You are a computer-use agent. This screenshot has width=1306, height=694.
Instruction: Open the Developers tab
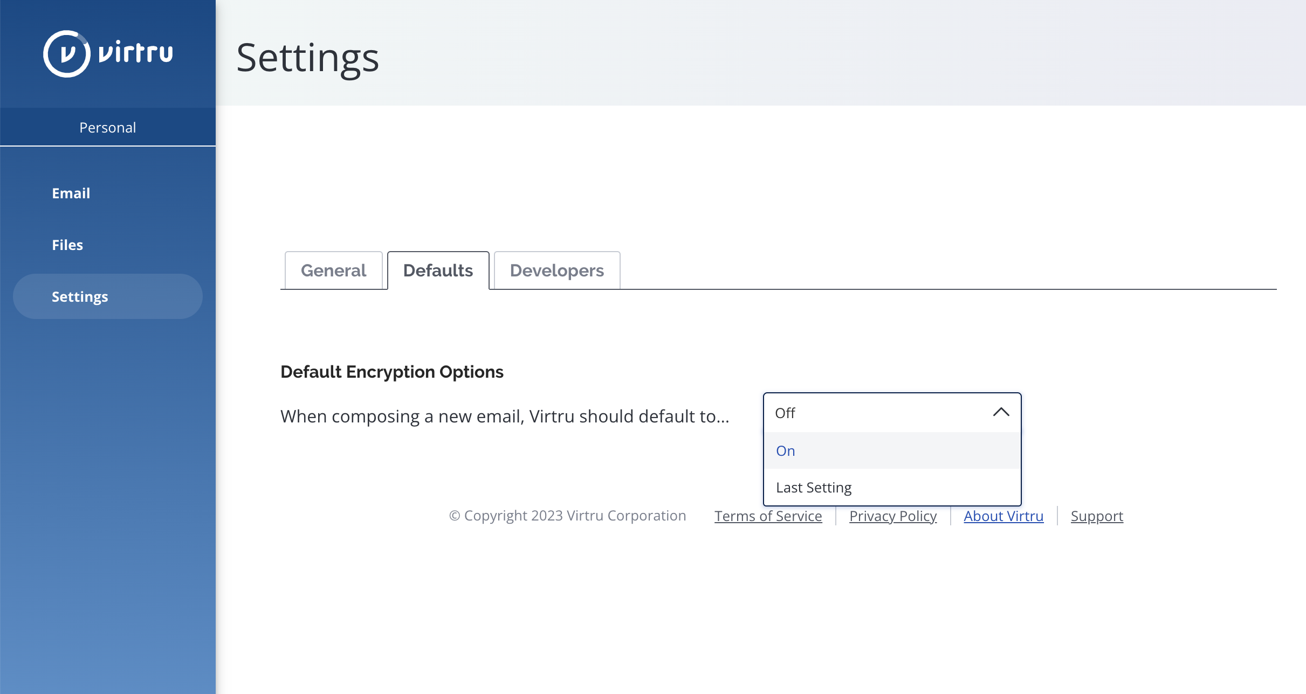tap(556, 270)
